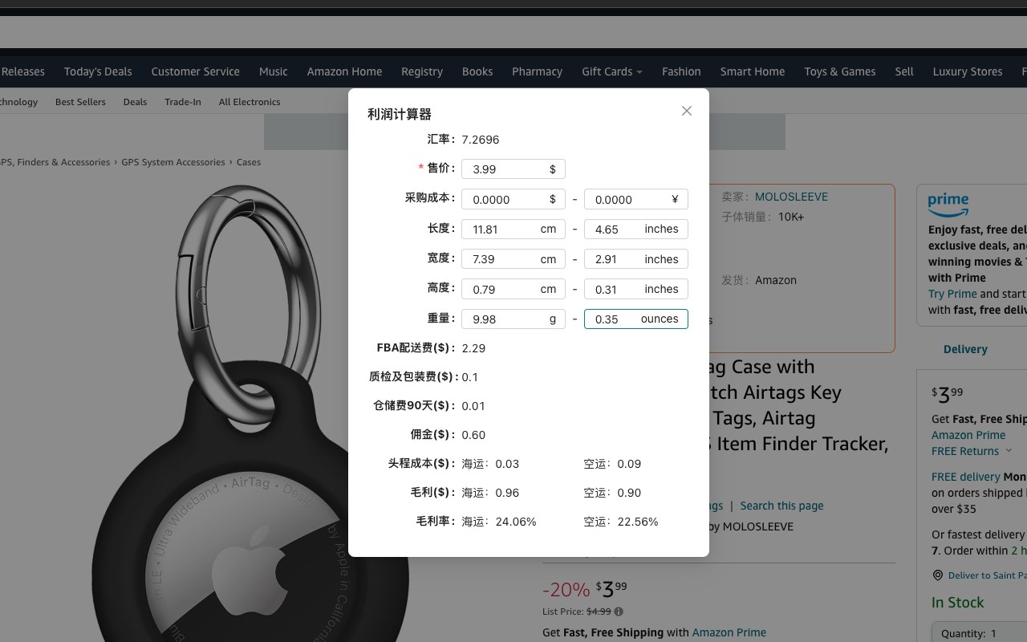The height and width of the screenshot is (642, 1027).
Task: Open Today's Deals in Amazon nav
Action: pyautogui.click(x=98, y=71)
